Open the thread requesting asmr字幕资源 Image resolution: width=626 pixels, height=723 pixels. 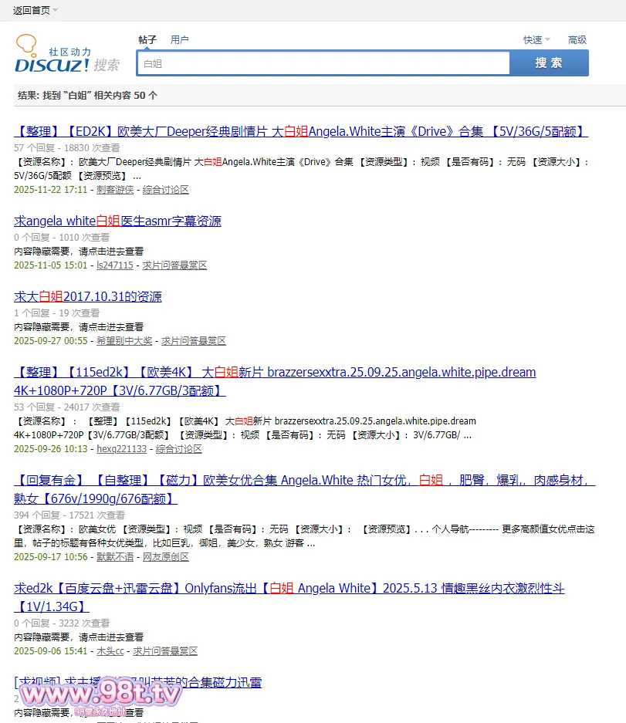[x=117, y=221]
